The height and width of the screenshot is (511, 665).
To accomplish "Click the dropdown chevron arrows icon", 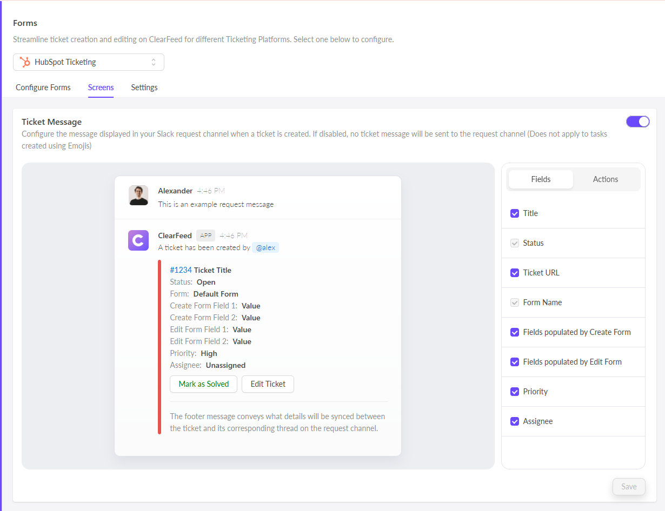I will 154,62.
